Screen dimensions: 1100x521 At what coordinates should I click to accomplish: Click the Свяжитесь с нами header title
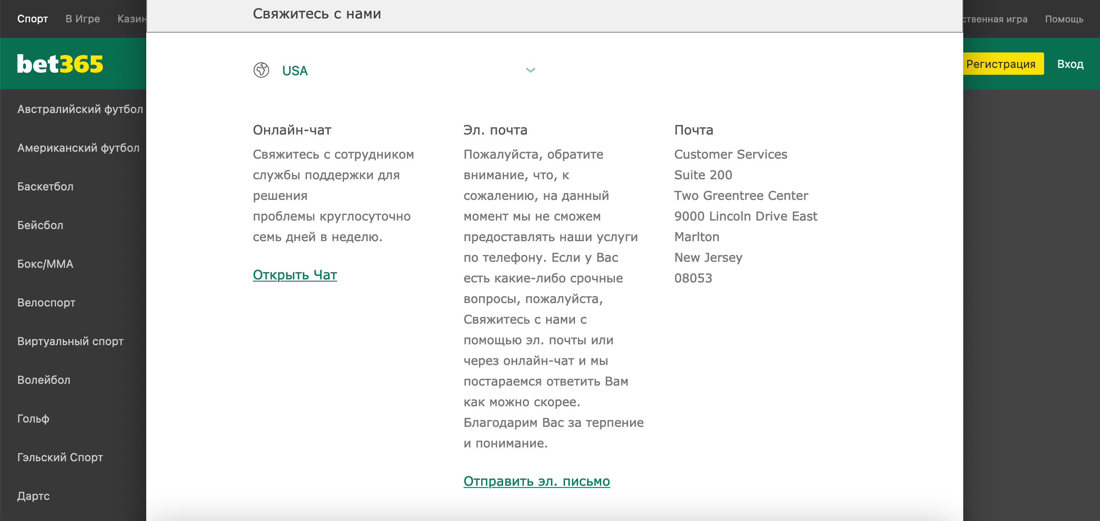click(x=317, y=14)
